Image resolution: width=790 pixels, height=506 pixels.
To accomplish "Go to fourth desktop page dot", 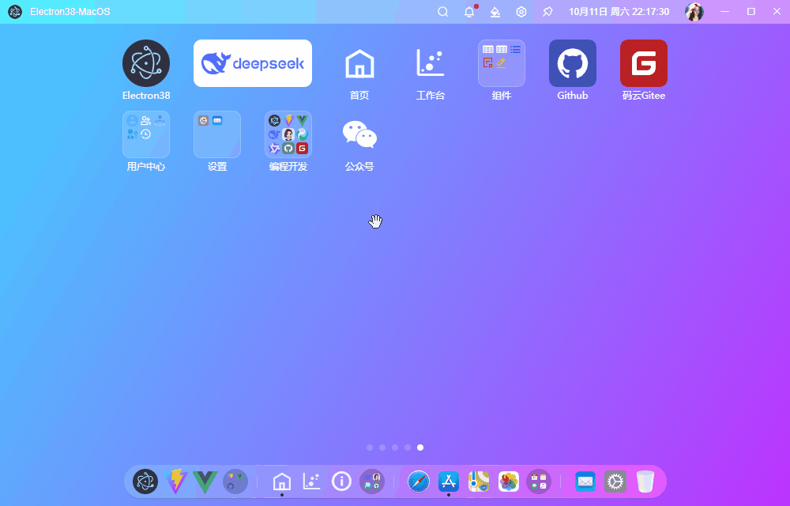I will click(x=408, y=447).
